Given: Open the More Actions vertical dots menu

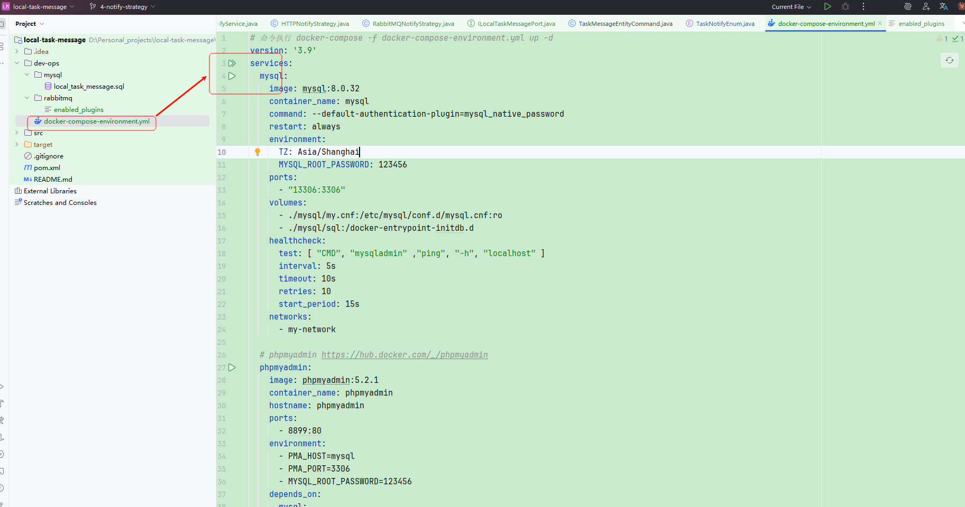Looking at the screenshot, I should tap(863, 6).
